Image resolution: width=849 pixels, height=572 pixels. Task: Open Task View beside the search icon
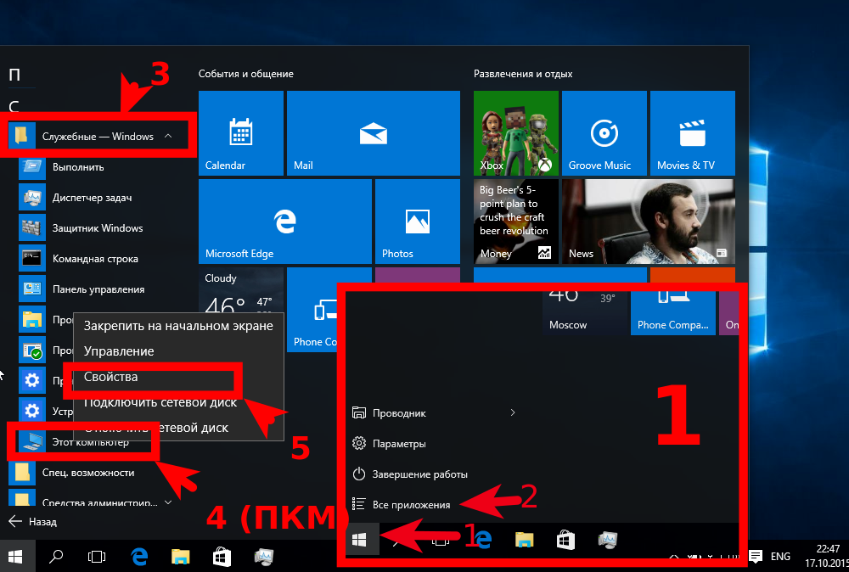click(97, 557)
